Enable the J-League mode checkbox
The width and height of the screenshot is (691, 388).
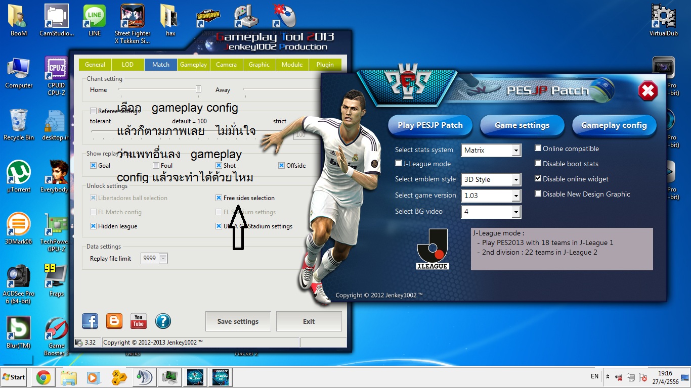(x=399, y=164)
